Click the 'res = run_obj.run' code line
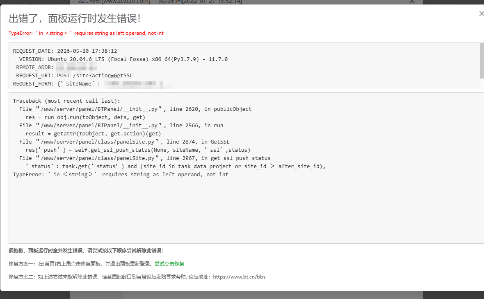This screenshot has width=484, height=299. pyautogui.click(x=85, y=117)
